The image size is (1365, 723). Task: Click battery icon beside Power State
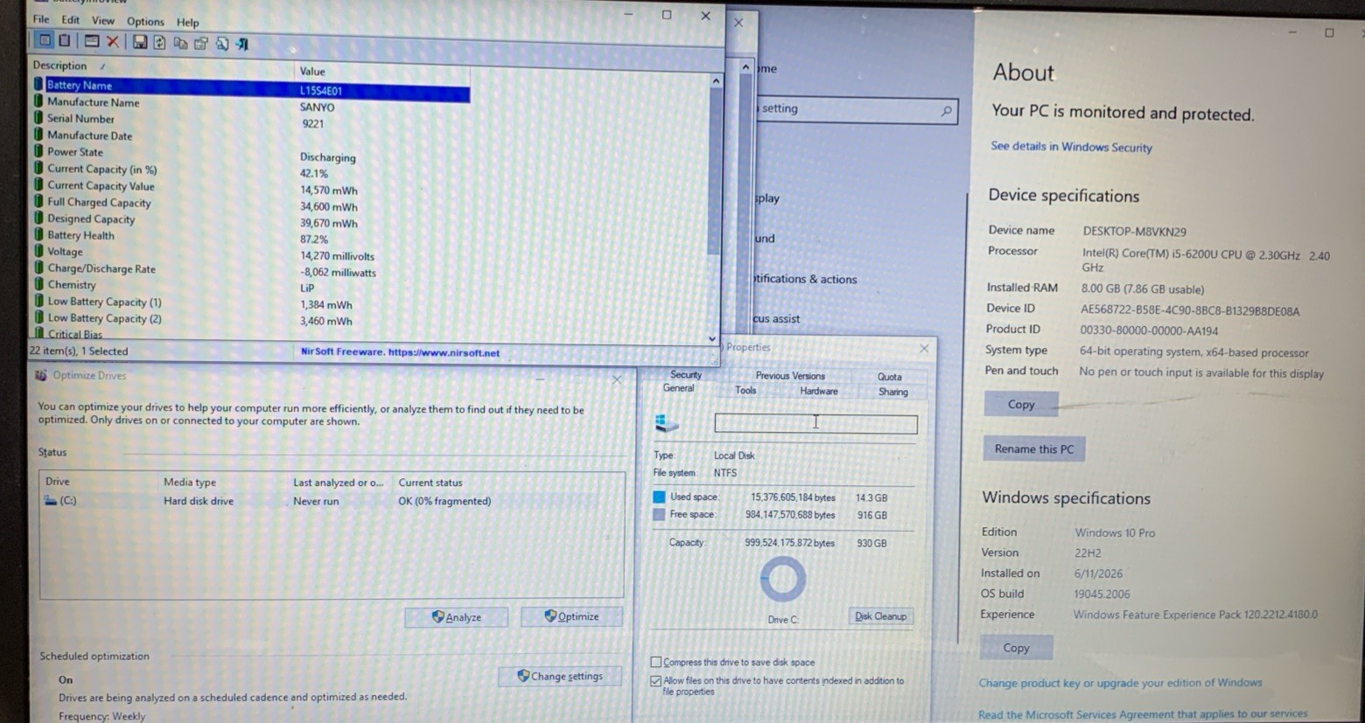click(x=38, y=151)
